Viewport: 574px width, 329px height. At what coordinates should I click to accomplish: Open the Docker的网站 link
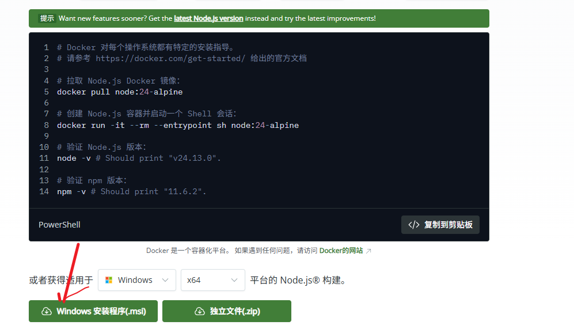point(341,251)
